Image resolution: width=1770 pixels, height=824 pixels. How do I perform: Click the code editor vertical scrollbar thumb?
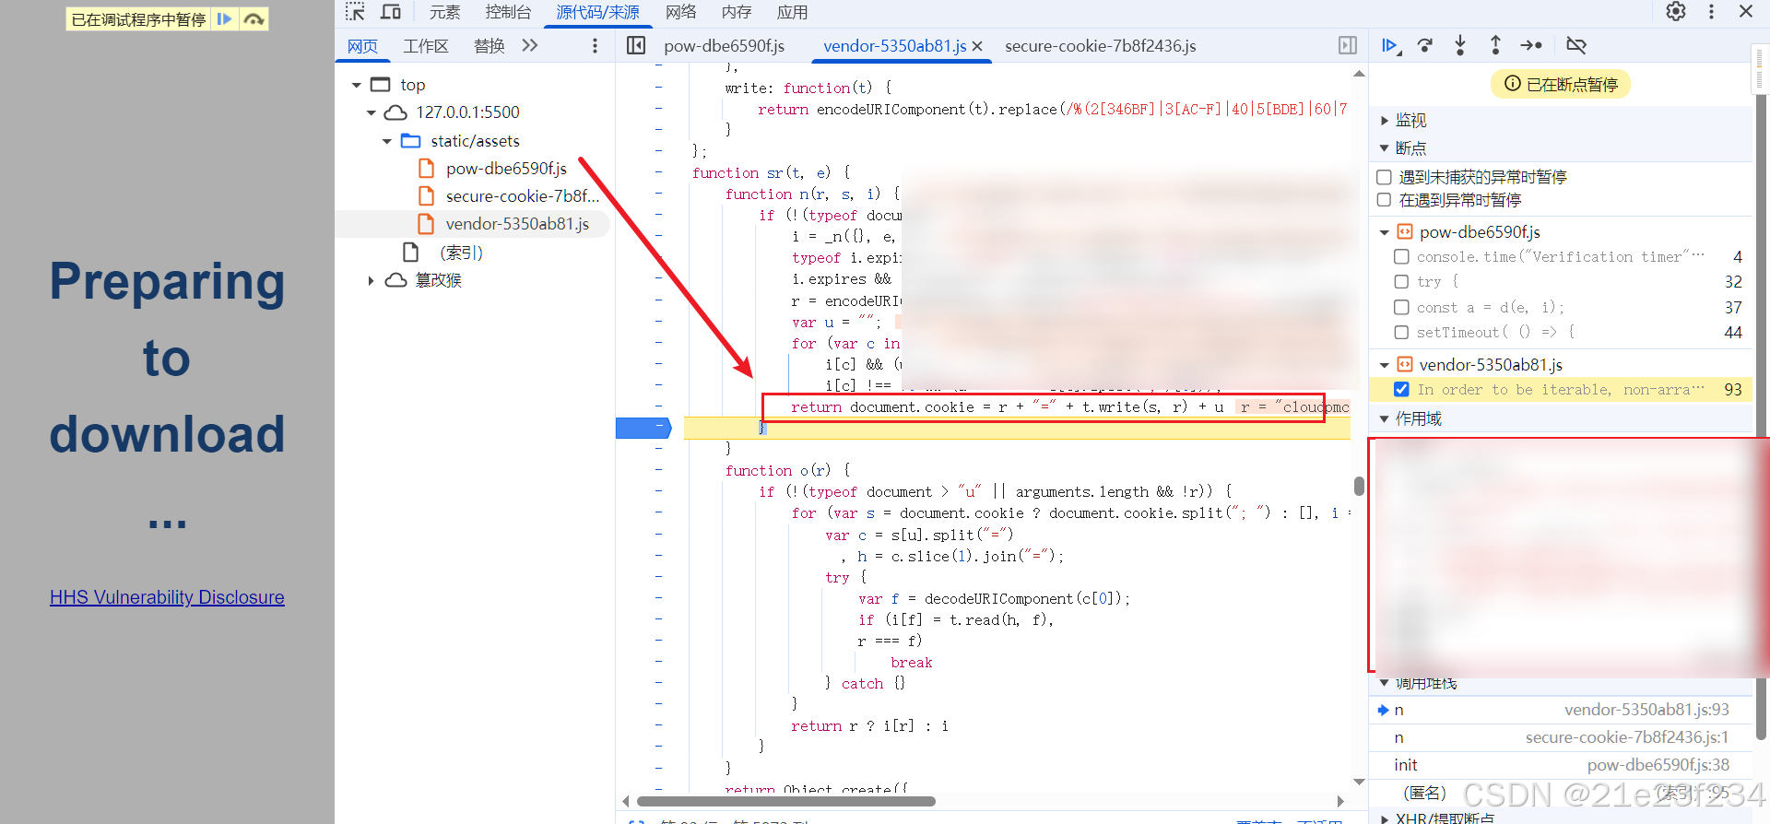tap(1359, 486)
